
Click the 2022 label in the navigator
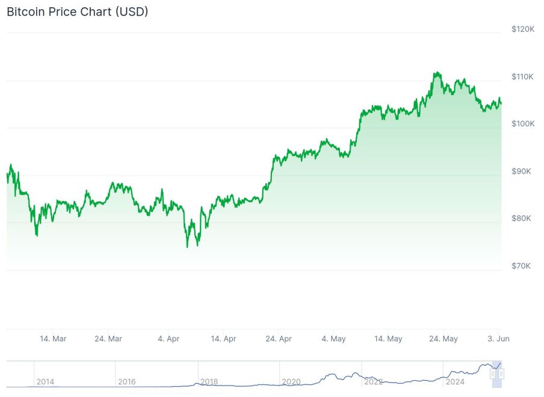(x=373, y=381)
